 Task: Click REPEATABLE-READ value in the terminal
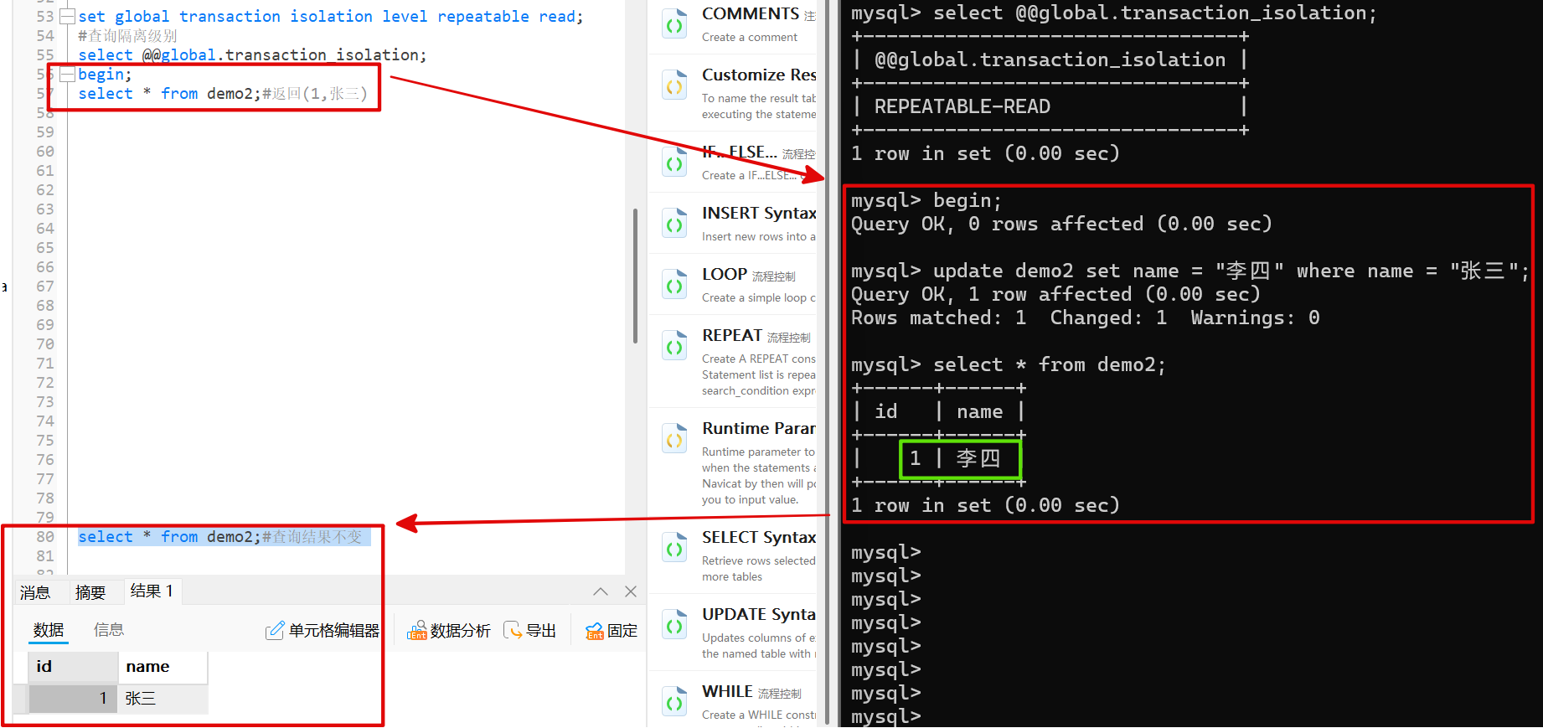point(962,106)
